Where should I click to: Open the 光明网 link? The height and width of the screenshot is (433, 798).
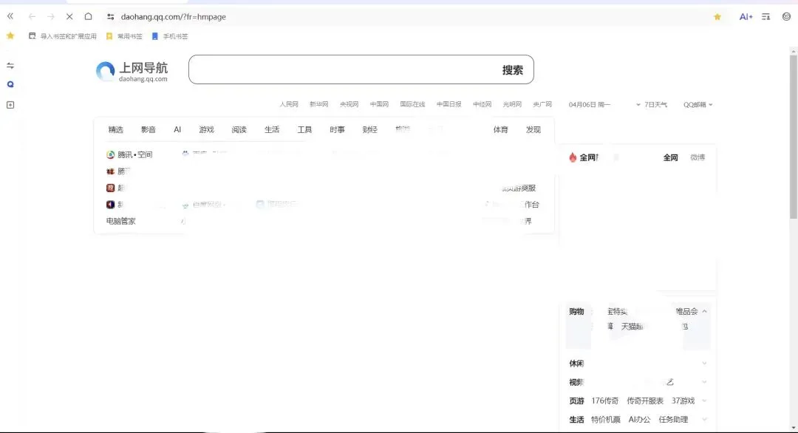pyautogui.click(x=512, y=104)
